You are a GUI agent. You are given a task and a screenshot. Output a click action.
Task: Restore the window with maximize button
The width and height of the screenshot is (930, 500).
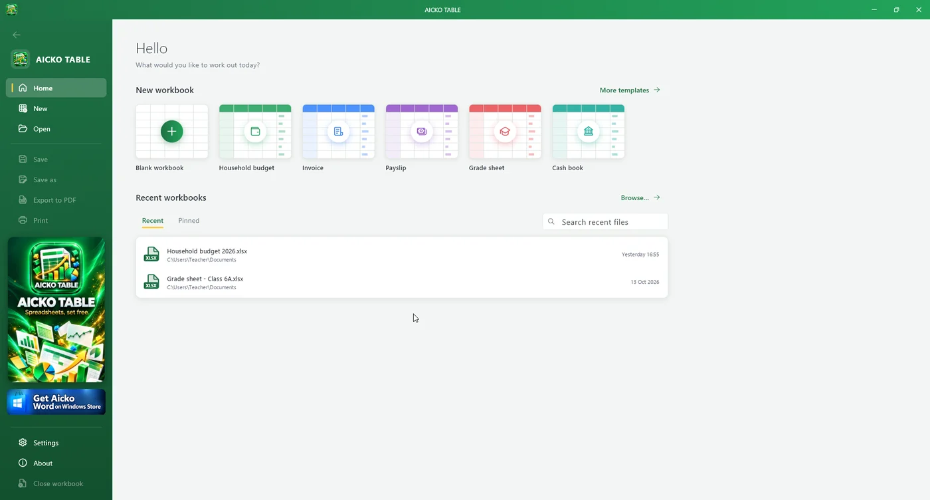896,9
